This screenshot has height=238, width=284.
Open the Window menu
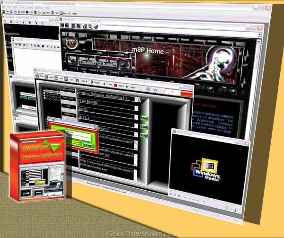point(39,8)
